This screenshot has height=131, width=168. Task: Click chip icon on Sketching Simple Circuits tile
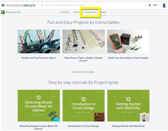pos(39,97)
